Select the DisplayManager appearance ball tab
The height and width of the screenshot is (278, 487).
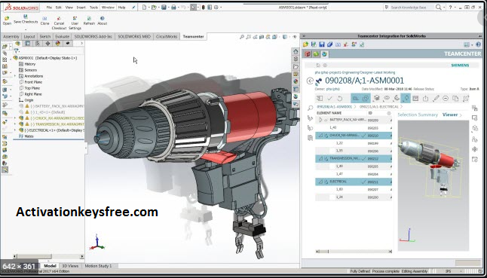[58, 44]
